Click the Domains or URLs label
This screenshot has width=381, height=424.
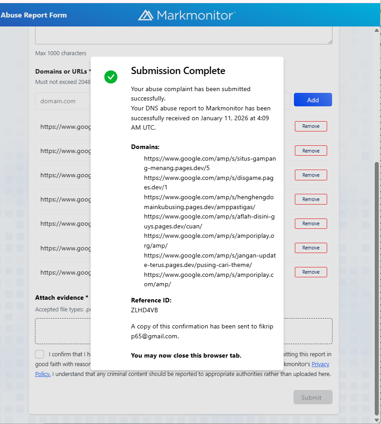tap(63, 71)
